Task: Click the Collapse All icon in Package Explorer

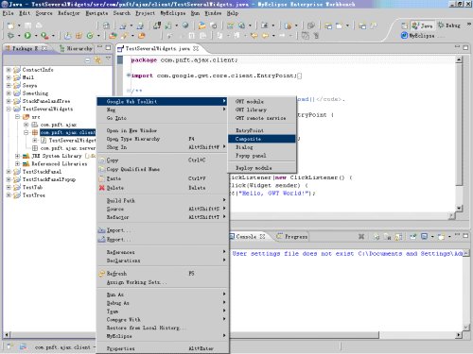Action: (x=88, y=59)
